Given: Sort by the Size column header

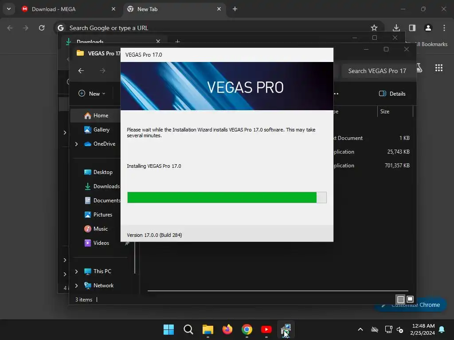Looking at the screenshot, I should (x=395, y=111).
